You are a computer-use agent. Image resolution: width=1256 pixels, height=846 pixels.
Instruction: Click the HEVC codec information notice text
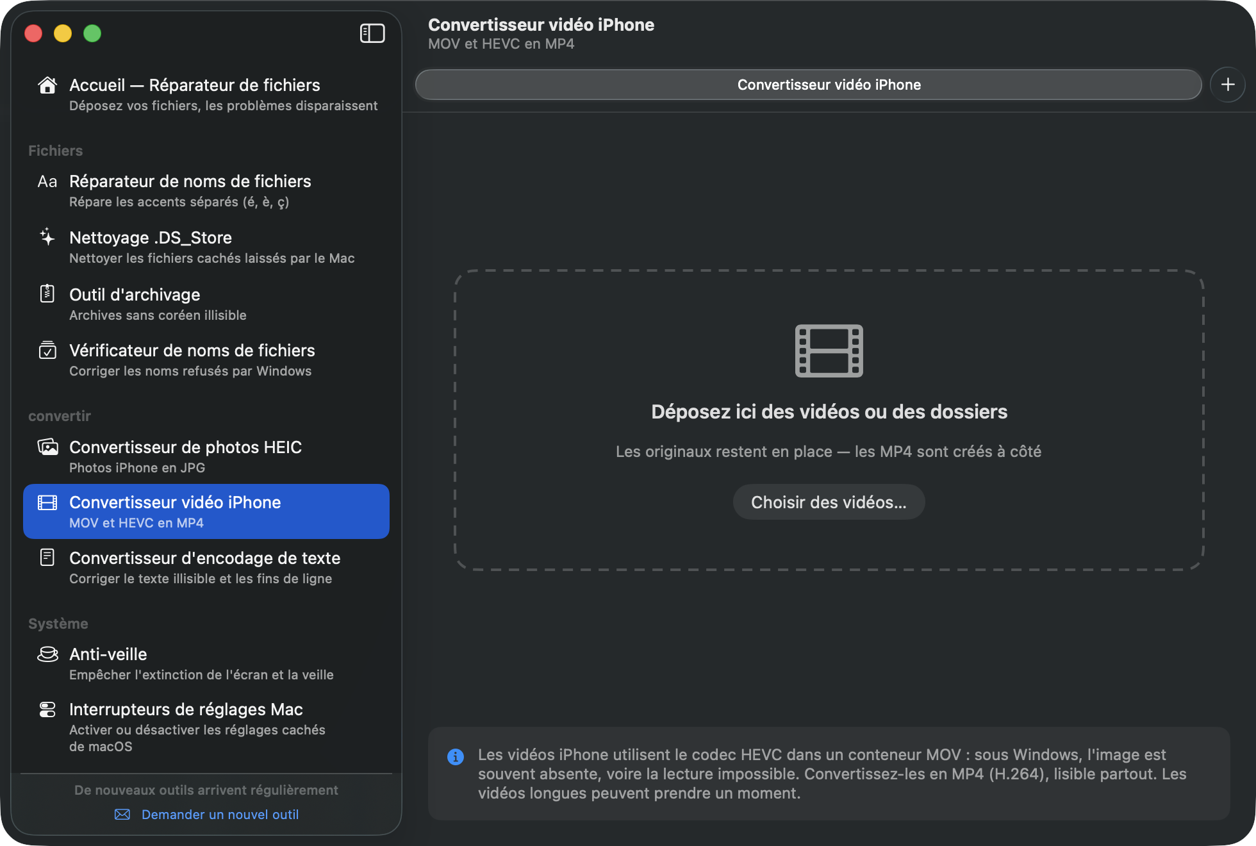click(x=832, y=774)
